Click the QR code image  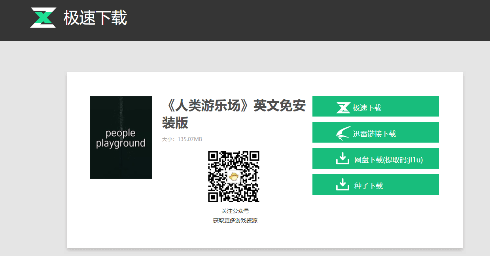coord(234,177)
